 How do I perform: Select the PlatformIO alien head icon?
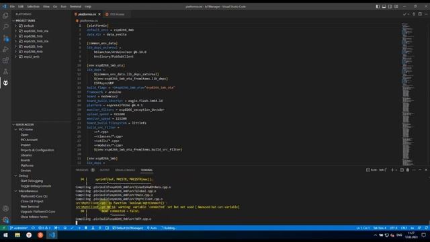[5, 83]
